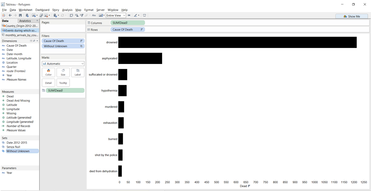Show mark labels with the Abc icon

[x=94, y=15]
